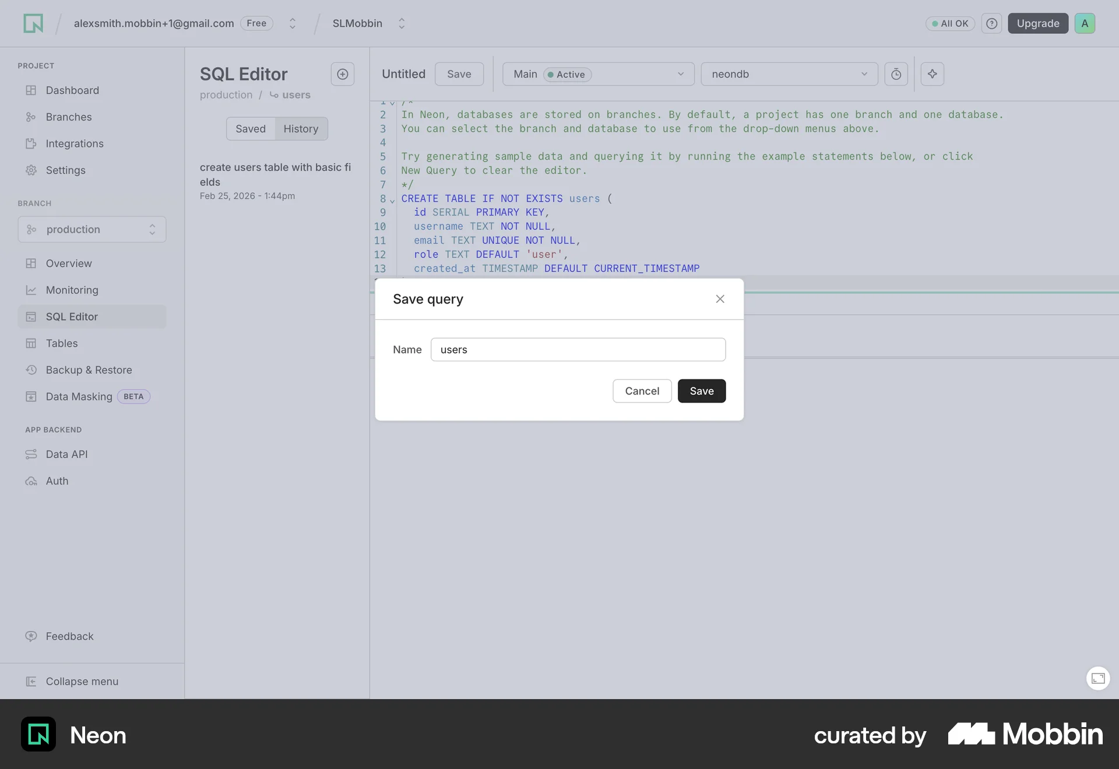Click the Save button next to Untitled
The height and width of the screenshot is (769, 1119).
click(459, 74)
